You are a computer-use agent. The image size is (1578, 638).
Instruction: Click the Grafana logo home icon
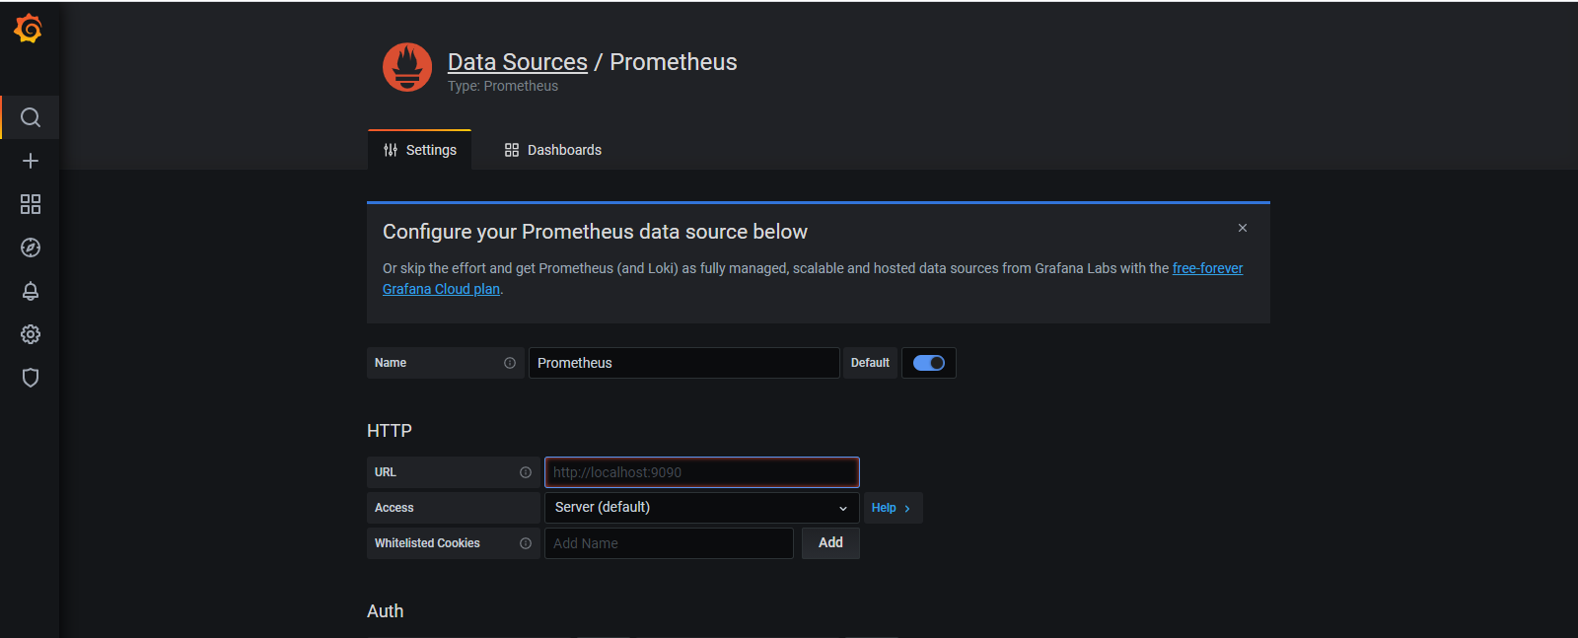pos(29,30)
